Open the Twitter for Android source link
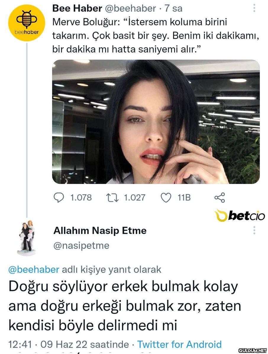Image resolution: width=268 pixels, height=354 pixels. click(179, 344)
